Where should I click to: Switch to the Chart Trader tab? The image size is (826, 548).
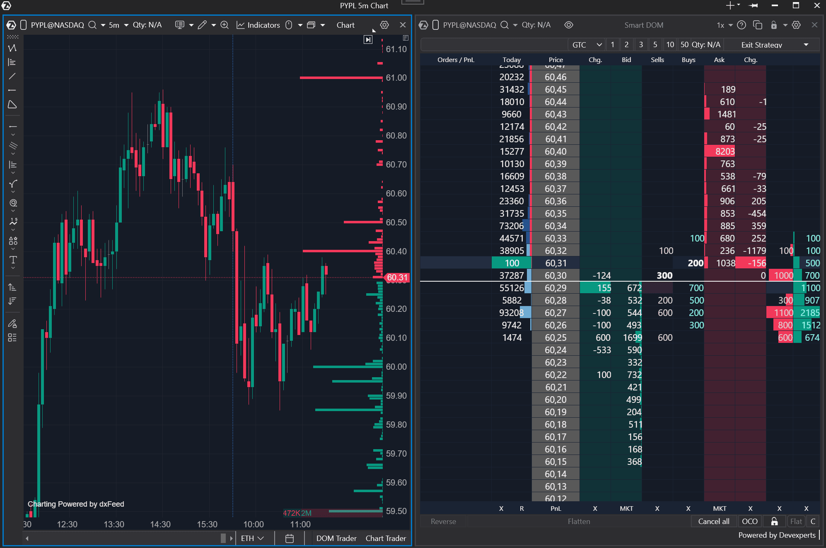[x=385, y=538]
